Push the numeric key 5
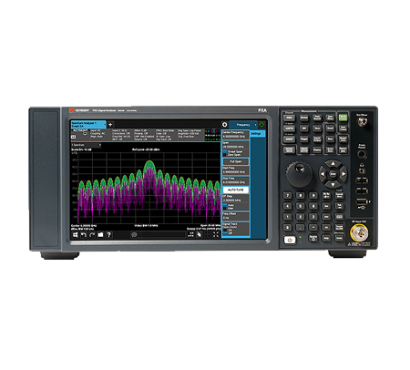The width and height of the screenshot is (410, 370). (x=300, y=206)
